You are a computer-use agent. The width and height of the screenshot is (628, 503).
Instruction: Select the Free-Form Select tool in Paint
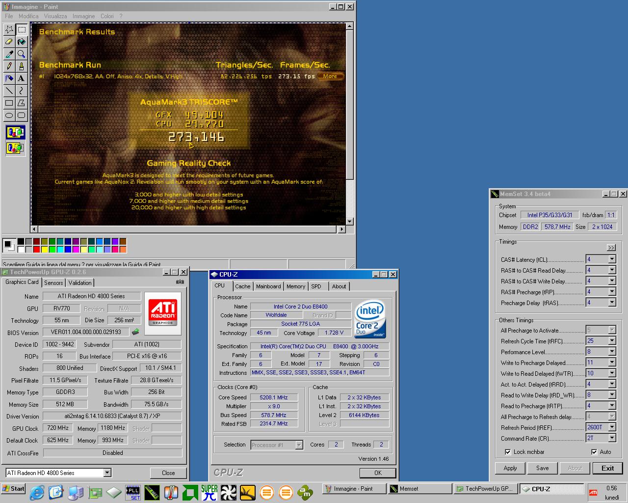point(9,29)
